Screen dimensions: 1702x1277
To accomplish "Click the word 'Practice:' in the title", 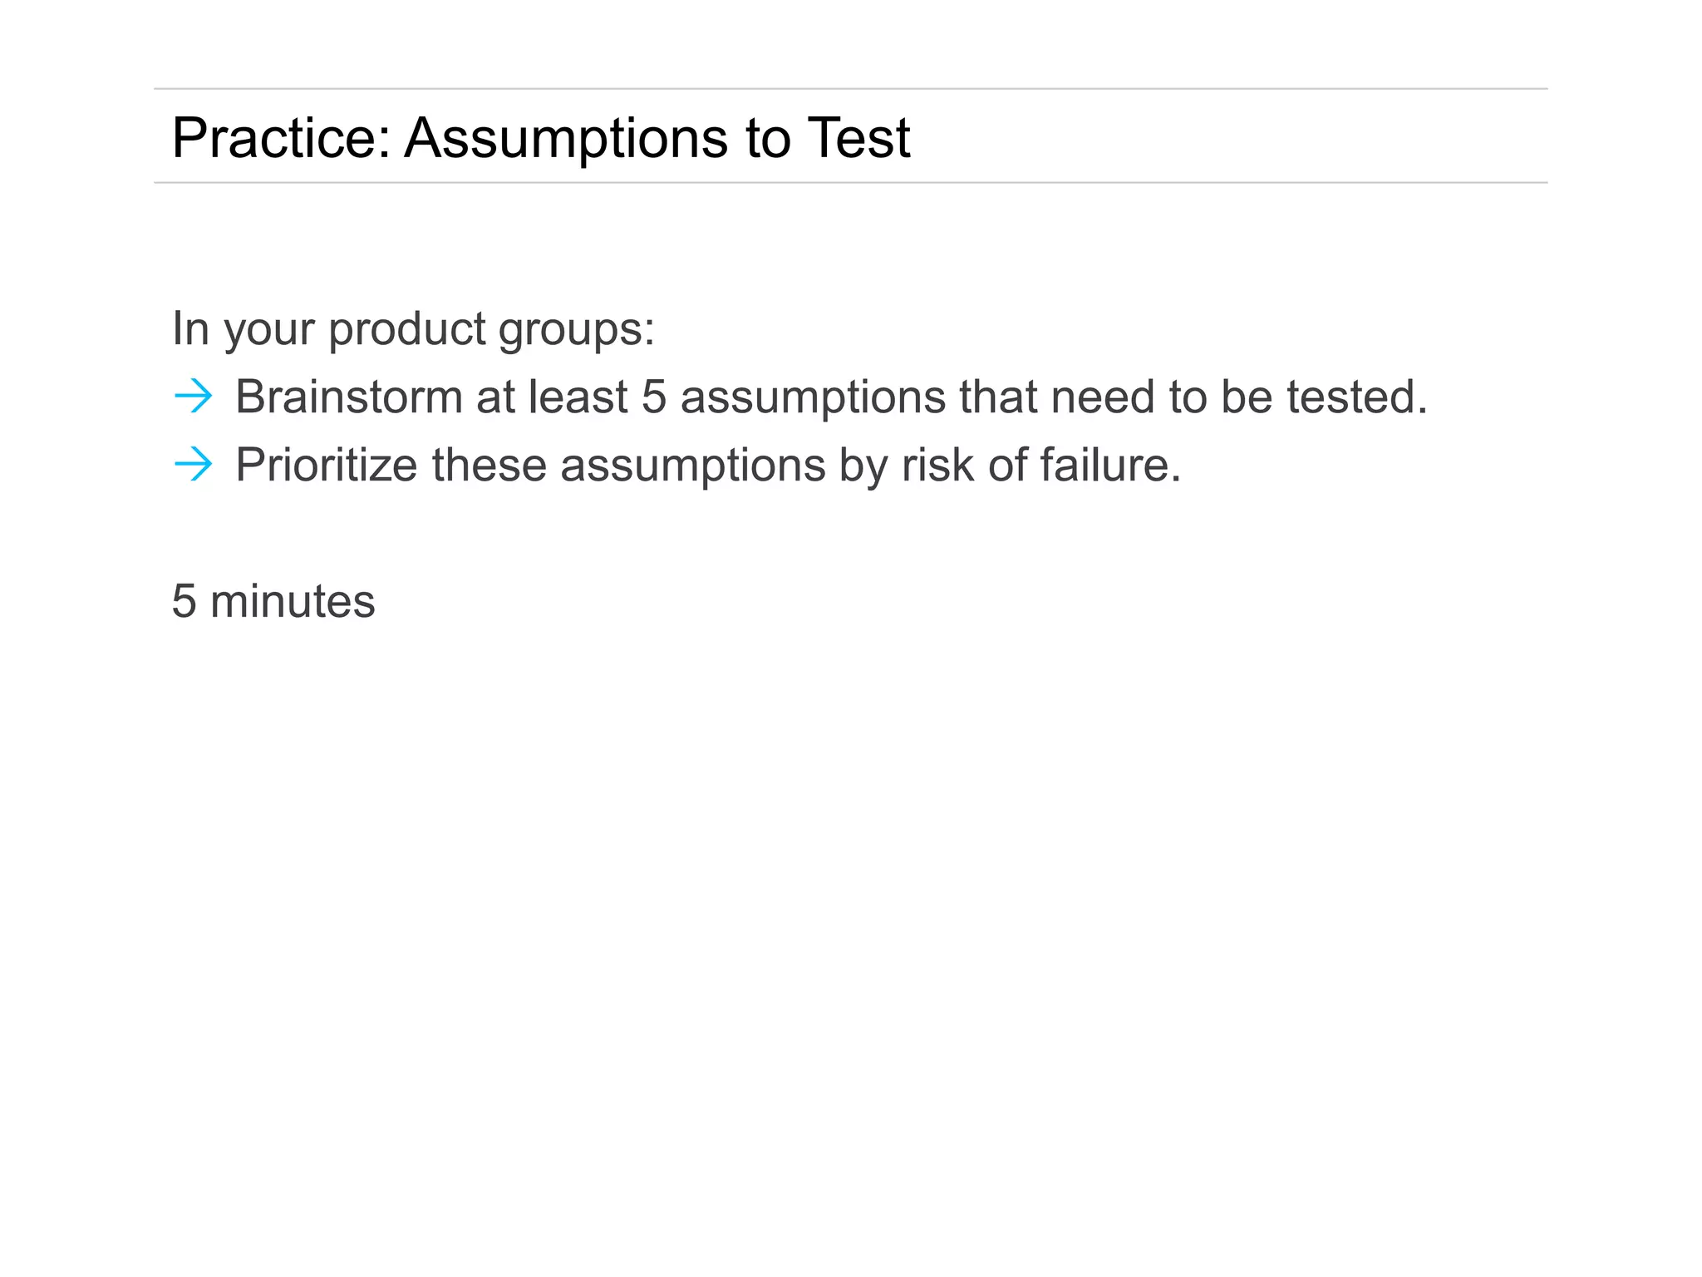I will [281, 137].
